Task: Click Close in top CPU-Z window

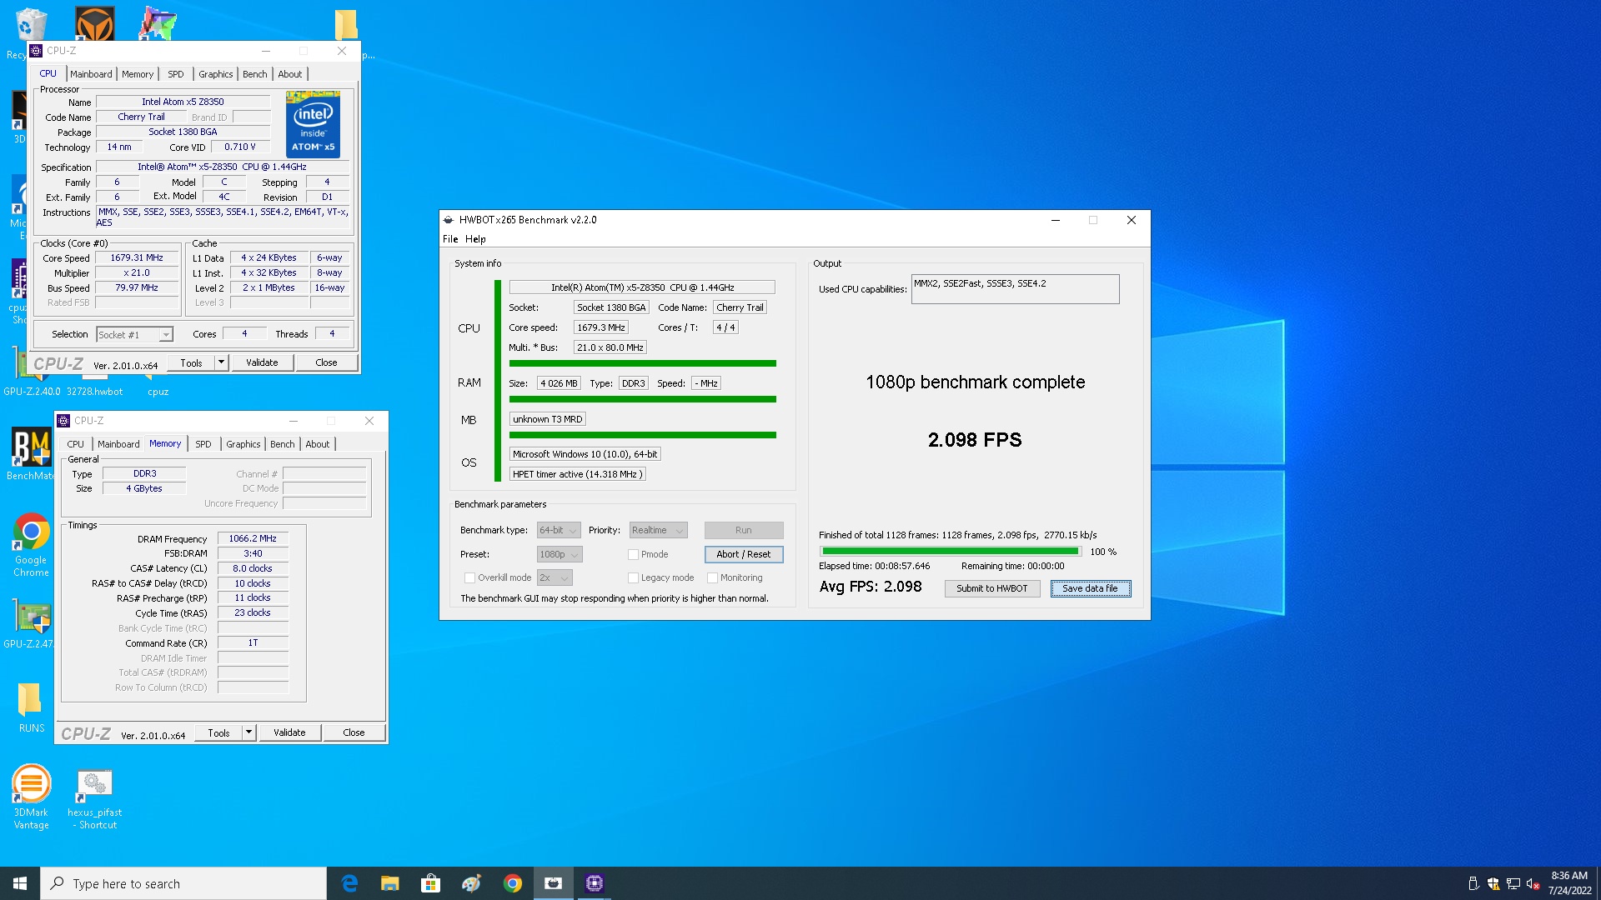Action: (x=326, y=362)
